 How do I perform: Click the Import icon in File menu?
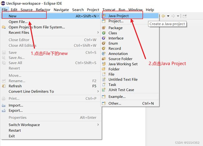[x=4, y=105]
